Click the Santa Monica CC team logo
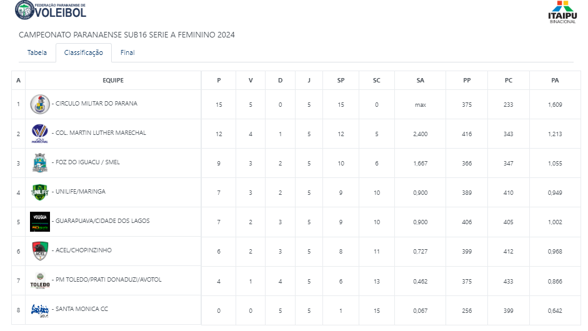 pos(40,310)
